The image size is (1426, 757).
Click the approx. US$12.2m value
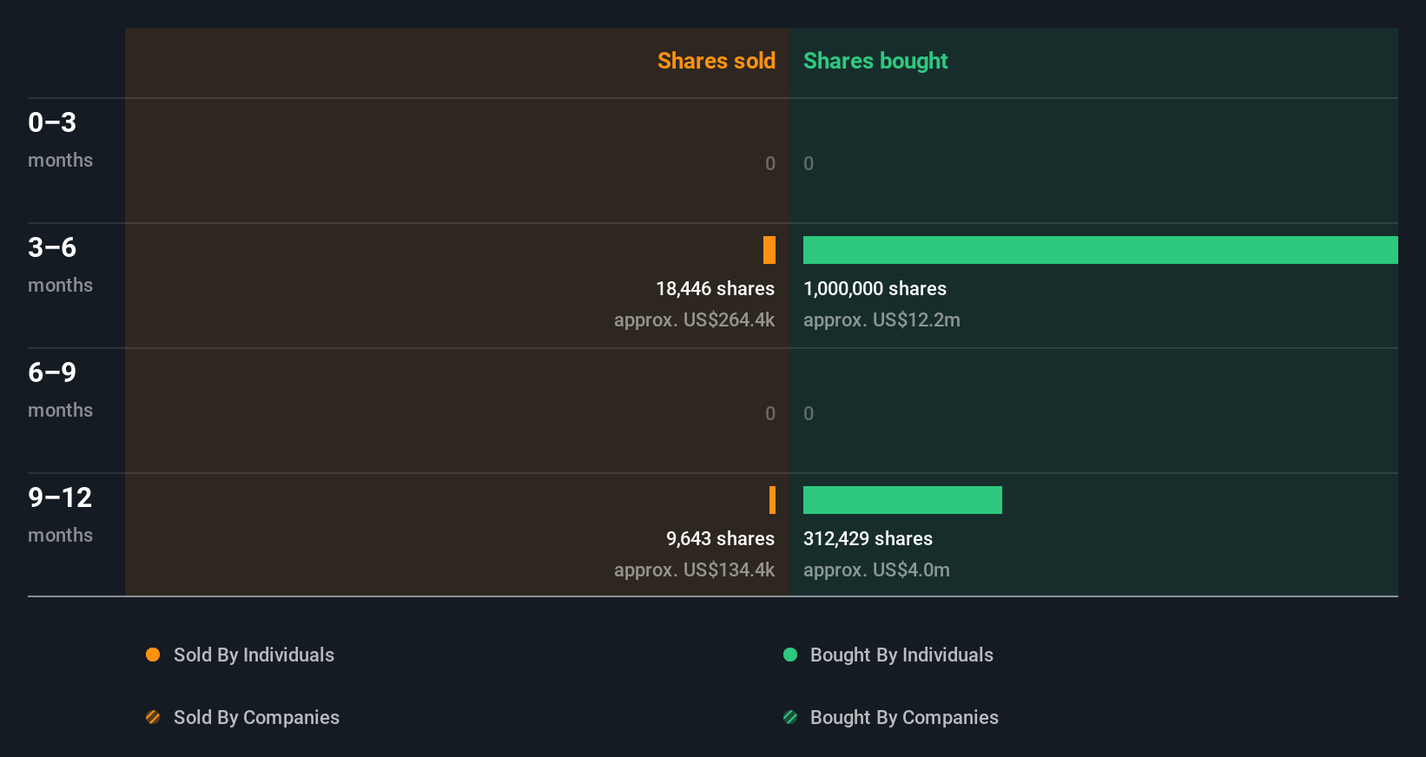881,319
